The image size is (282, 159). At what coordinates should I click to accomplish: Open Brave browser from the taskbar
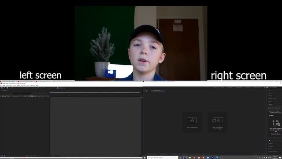coord(203,158)
